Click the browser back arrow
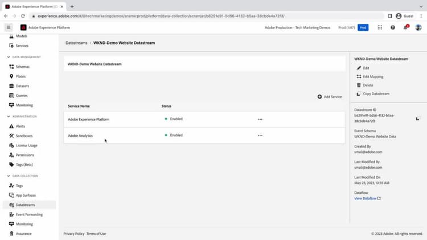 pyautogui.click(x=6, y=16)
